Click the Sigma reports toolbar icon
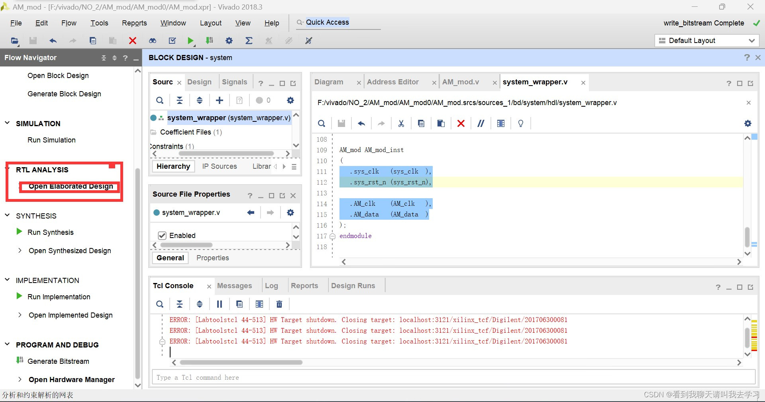The height and width of the screenshot is (402, 765). pos(249,41)
